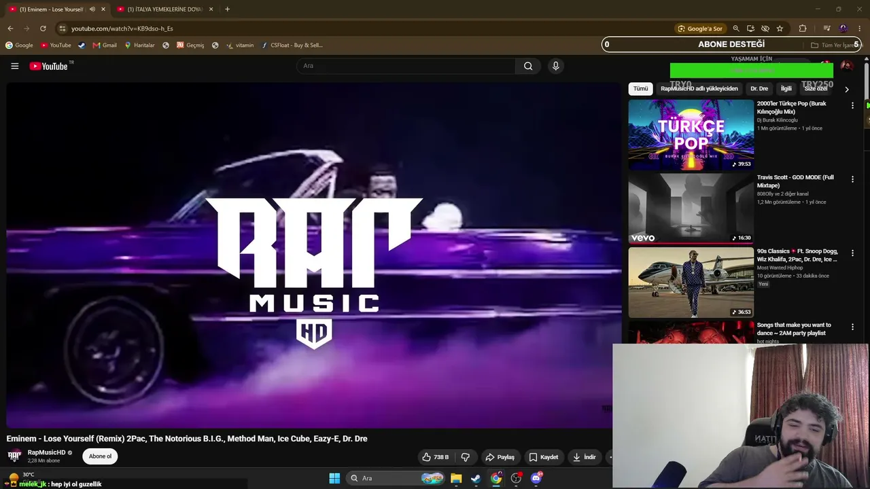Viewport: 870px width, 489px height.
Task: Select the RapMusicHD adlı yükleyiciden chip
Action: [x=699, y=89]
